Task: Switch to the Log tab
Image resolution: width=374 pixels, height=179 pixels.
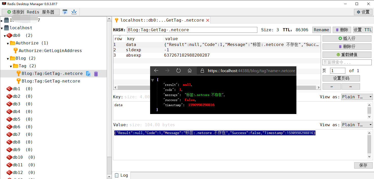Action: click(121, 175)
